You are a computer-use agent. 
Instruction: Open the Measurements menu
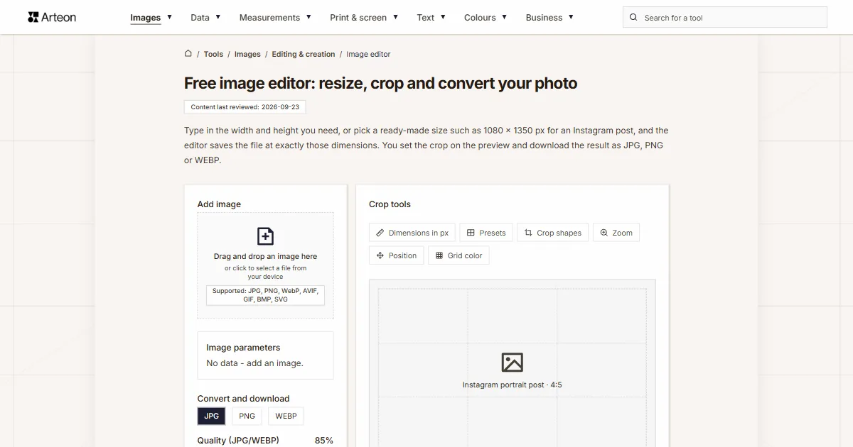269,18
